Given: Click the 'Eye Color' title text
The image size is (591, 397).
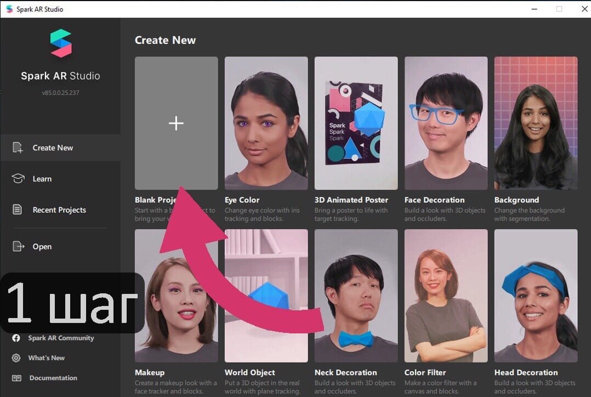Looking at the screenshot, I should coord(242,200).
